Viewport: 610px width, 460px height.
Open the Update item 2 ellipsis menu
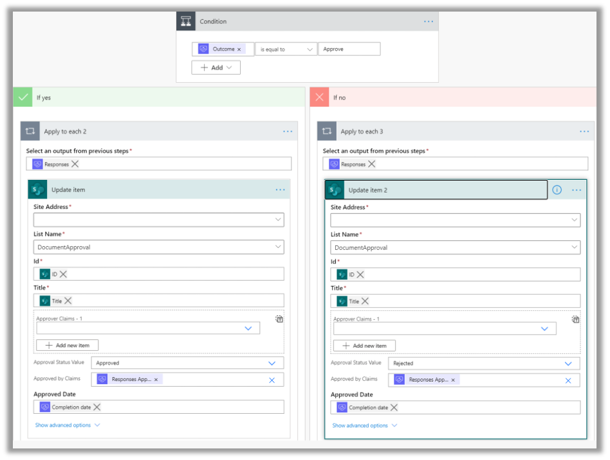click(577, 190)
